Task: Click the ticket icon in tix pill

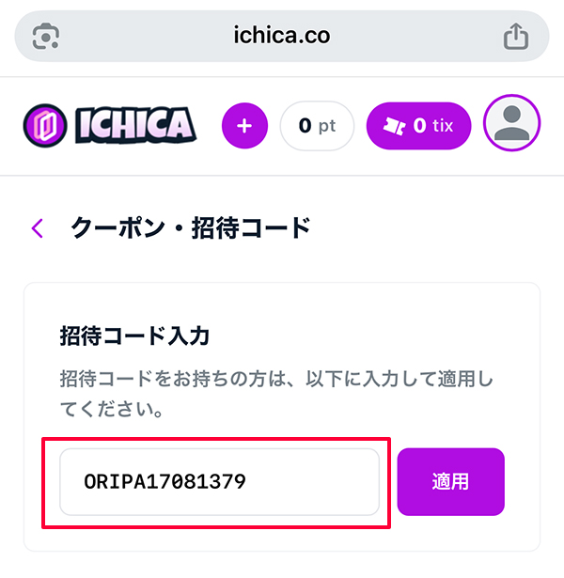Action: (394, 126)
